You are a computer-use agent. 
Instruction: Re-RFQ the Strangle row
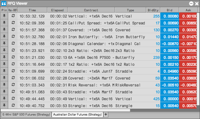pos(13,106)
